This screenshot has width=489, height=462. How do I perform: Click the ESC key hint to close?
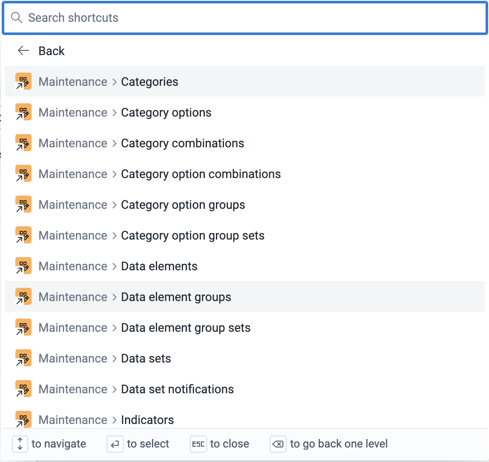click(198, 444)
